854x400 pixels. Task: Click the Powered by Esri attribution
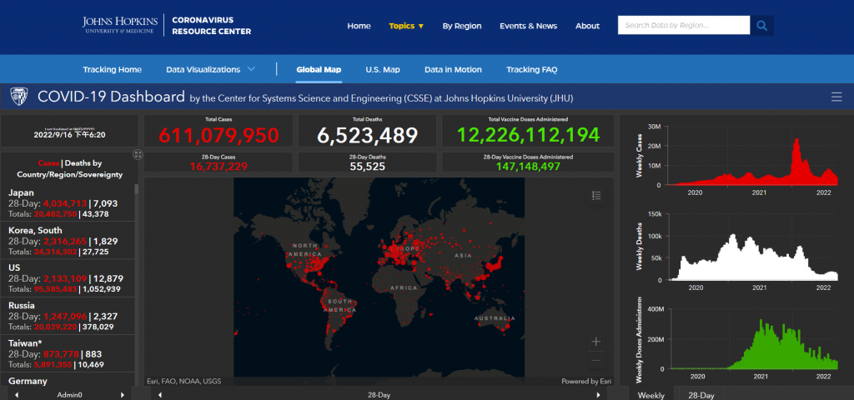click(586, 382)
